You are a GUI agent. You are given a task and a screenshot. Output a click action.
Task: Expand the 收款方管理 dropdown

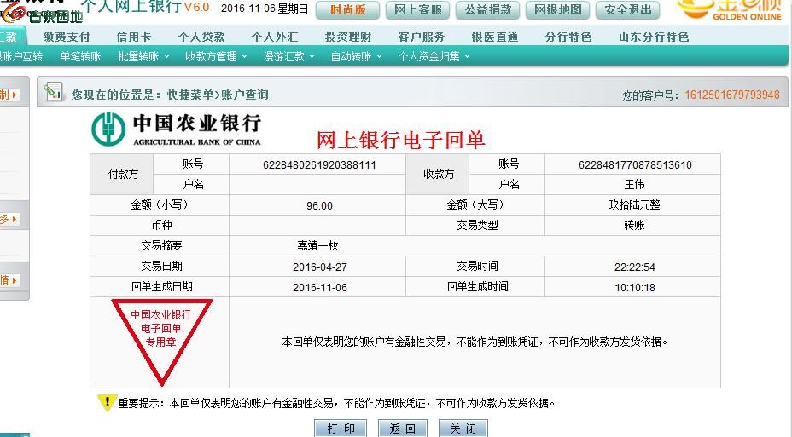click(x=216, y=56)
